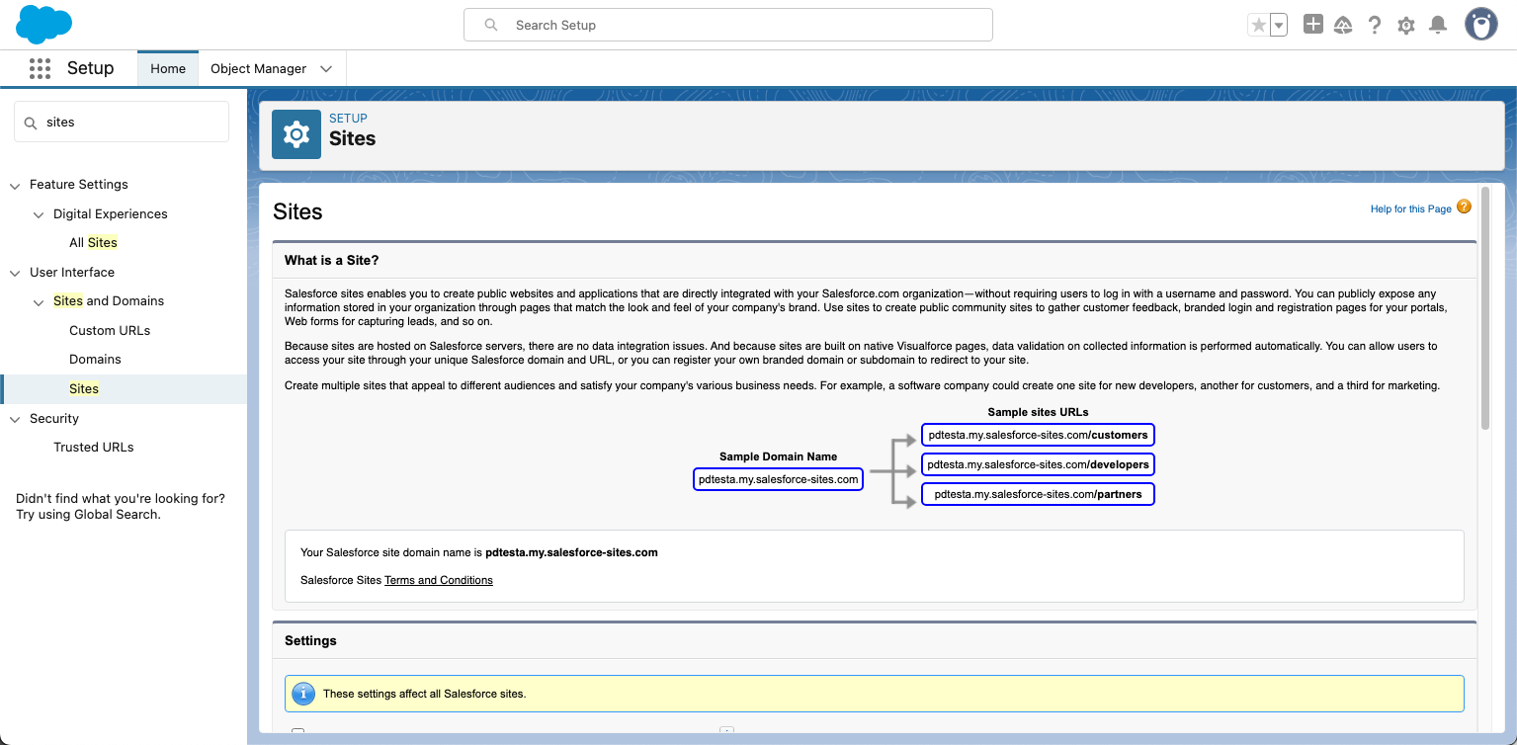This screenshot has width=1517, height=745.
Task: Open the favorites list dropdown arrow
Action: click(1278, 26)
